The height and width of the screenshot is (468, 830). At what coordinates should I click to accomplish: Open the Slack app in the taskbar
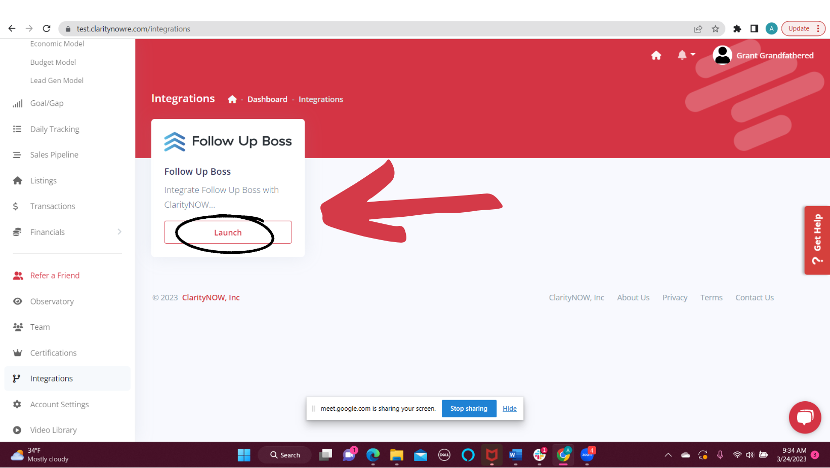(x=539, y=455)
